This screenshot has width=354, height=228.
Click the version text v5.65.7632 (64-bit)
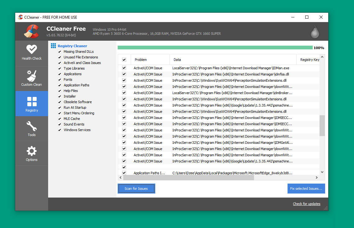(x=61, y=35)
